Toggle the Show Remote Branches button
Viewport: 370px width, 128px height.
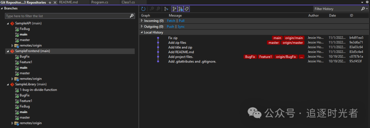(181, 9)
